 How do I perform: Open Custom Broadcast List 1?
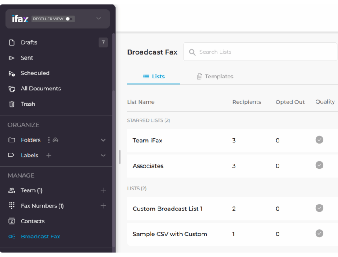[167, 209]
